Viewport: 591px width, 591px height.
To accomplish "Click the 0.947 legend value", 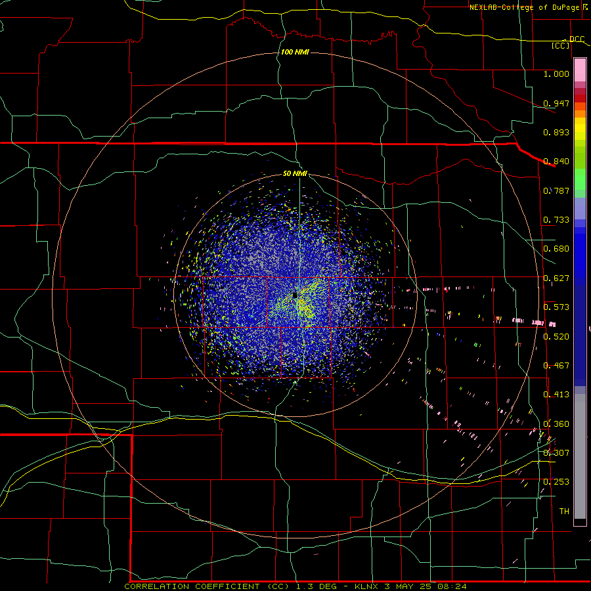I will (x=556, y=103).
